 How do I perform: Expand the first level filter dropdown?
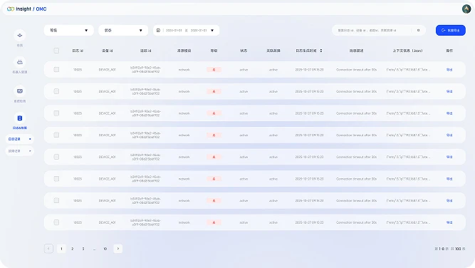coord(69,31)
